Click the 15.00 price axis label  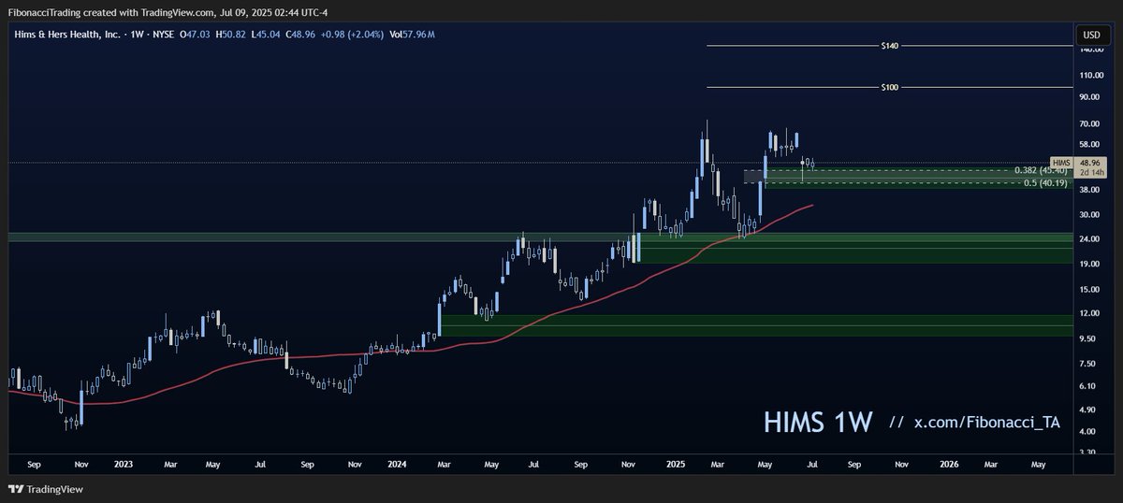tap(1091, 289)
